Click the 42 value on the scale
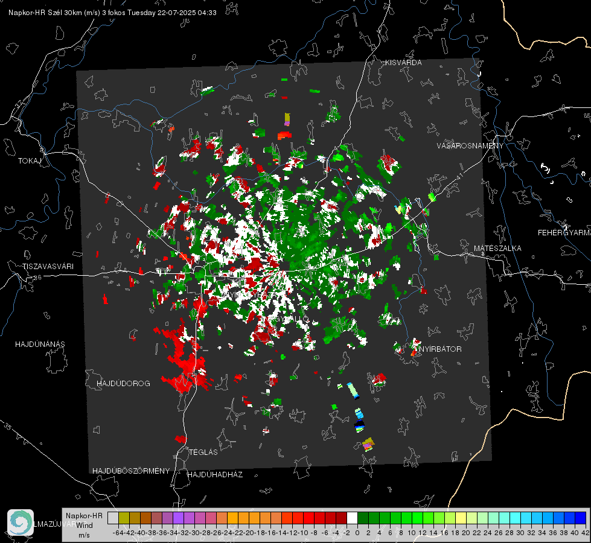This screenshot has height=543, width=591. (x=585, y=533)
